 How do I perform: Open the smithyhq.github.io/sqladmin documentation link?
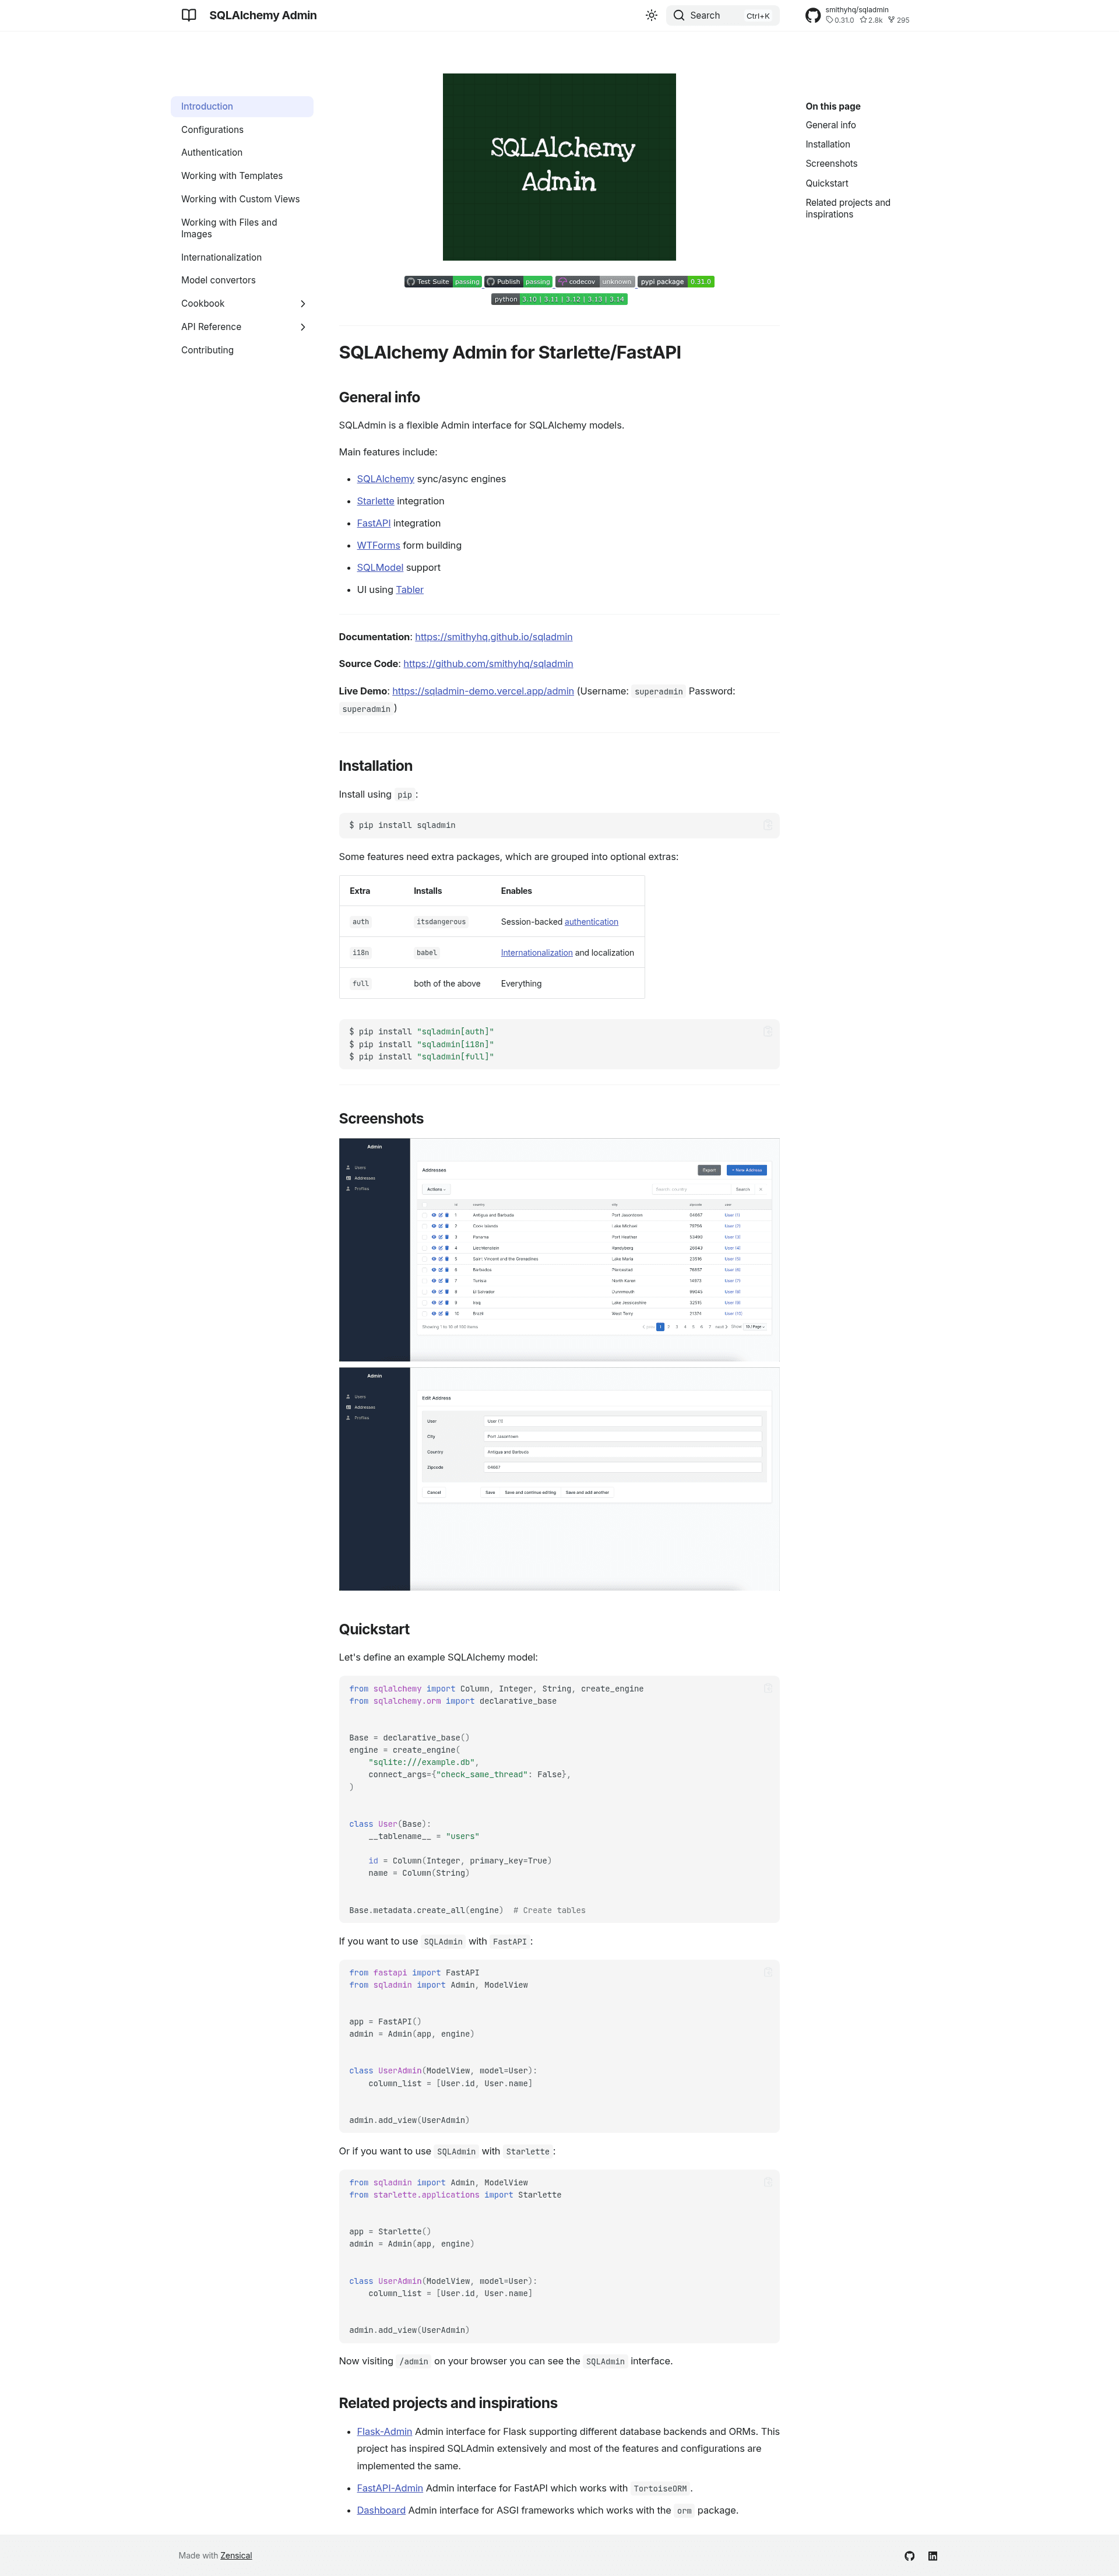pyautogui.click(x=494, y=637)
